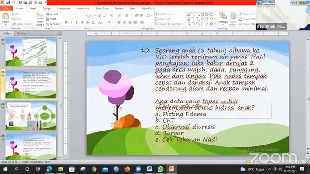Open WhatsApp from the taskbar
This screenshot has width=310, height=174.
pyautogui.click(x=160, y=169)
